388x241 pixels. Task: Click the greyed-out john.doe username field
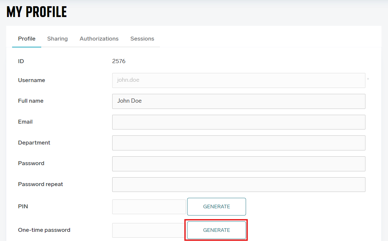(x=238, y=80)
